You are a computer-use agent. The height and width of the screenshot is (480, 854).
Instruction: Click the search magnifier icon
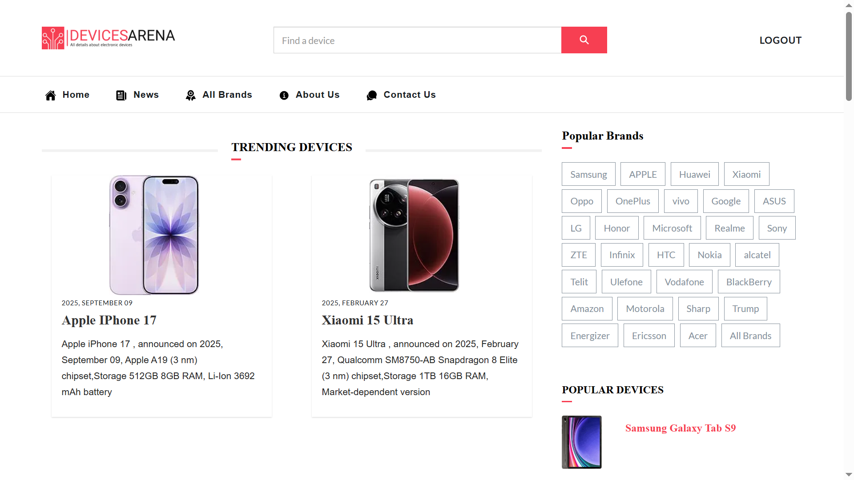tap(584, 40)
